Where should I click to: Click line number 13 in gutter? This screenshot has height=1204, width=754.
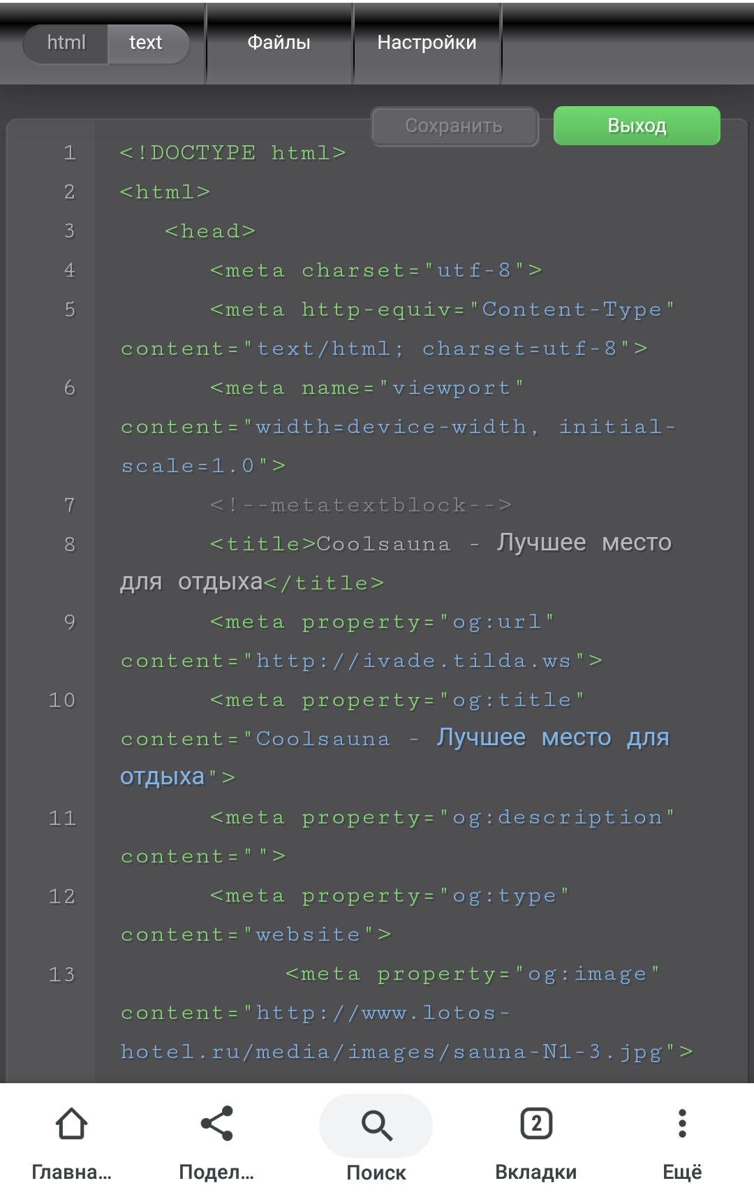tap(62, 974)
